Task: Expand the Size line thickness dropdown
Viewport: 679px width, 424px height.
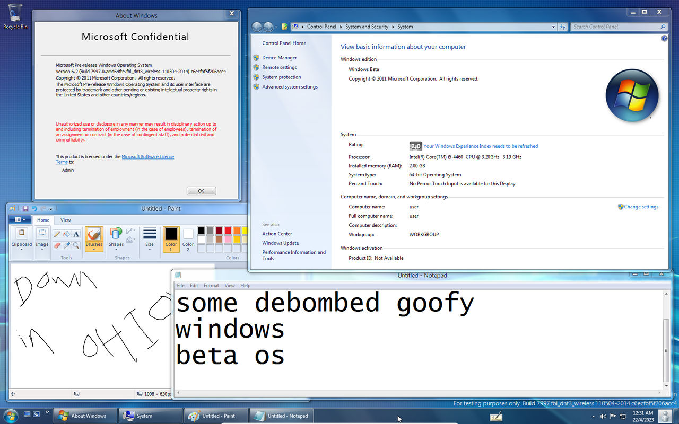Action: point(150,248)
